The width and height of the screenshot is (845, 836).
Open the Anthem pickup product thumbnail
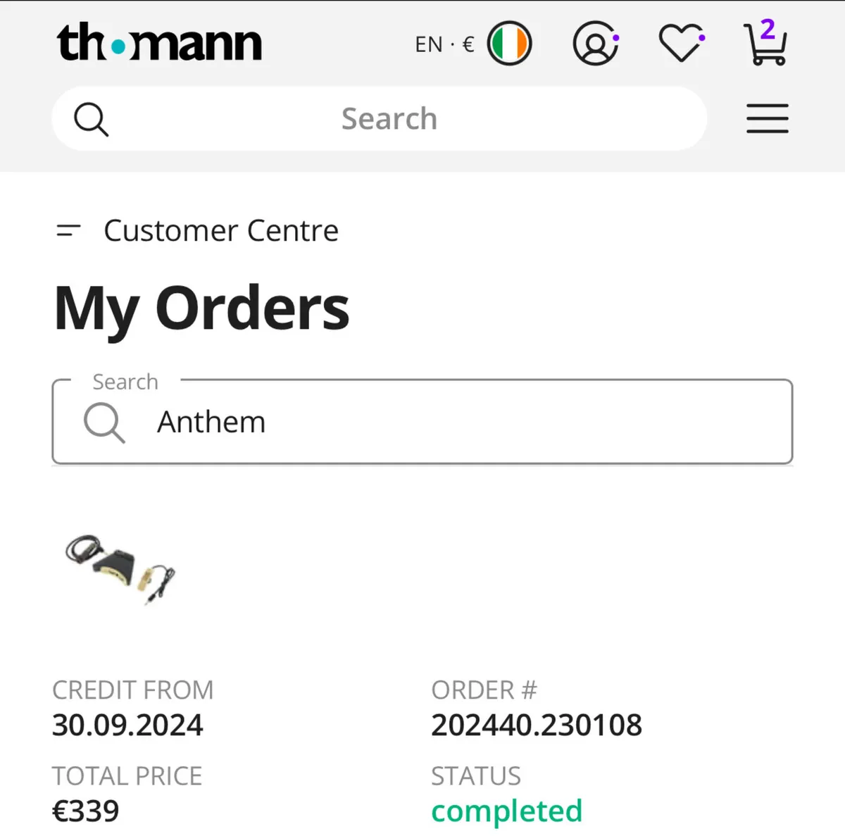pos(120,570)
